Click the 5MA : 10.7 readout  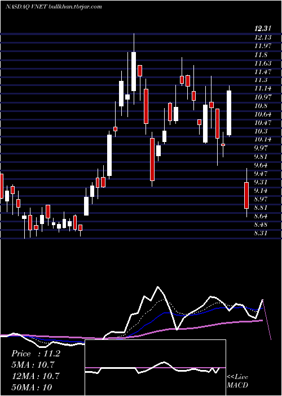point(33,365)
